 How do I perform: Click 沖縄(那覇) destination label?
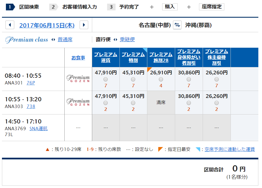198,25
